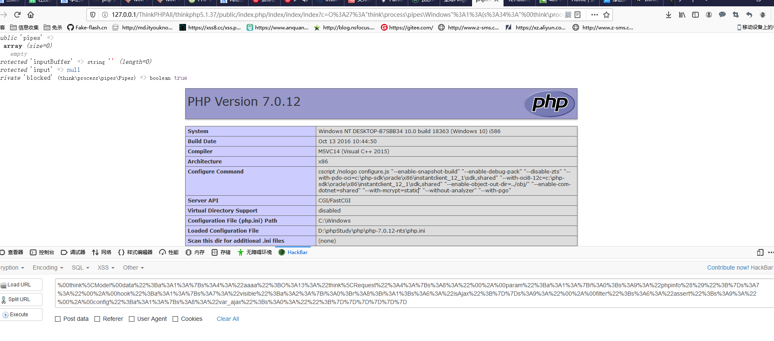Bookmark this page with the star icon
The width and height of the screenshot is (774, 341).
click(606, 15)
